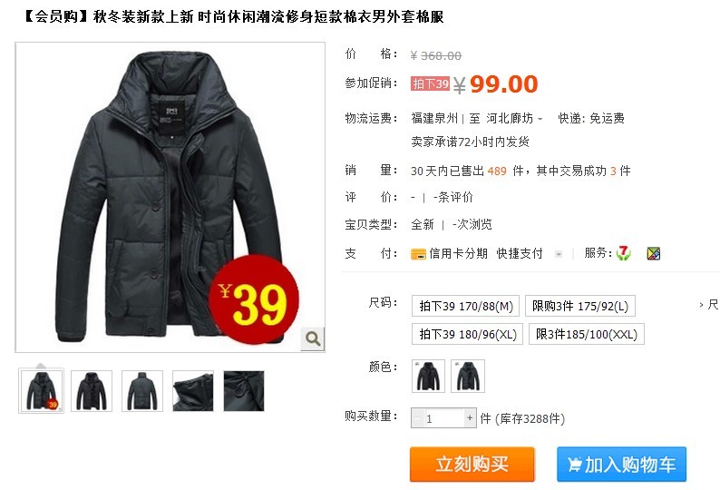This screenshot has height=490, width=720.
Task: Expand the payment methods dropdown arrow
Action: pyautogui.click(x=559, y=254)
